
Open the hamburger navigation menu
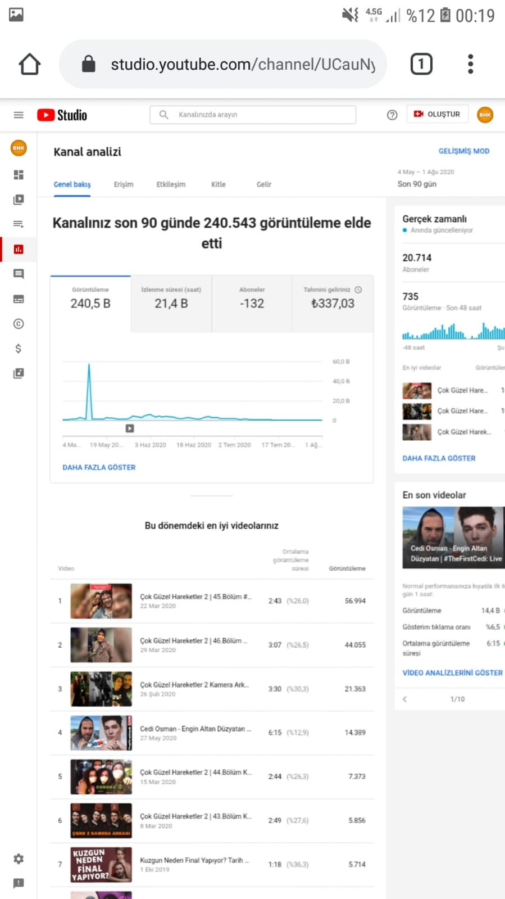19,115
